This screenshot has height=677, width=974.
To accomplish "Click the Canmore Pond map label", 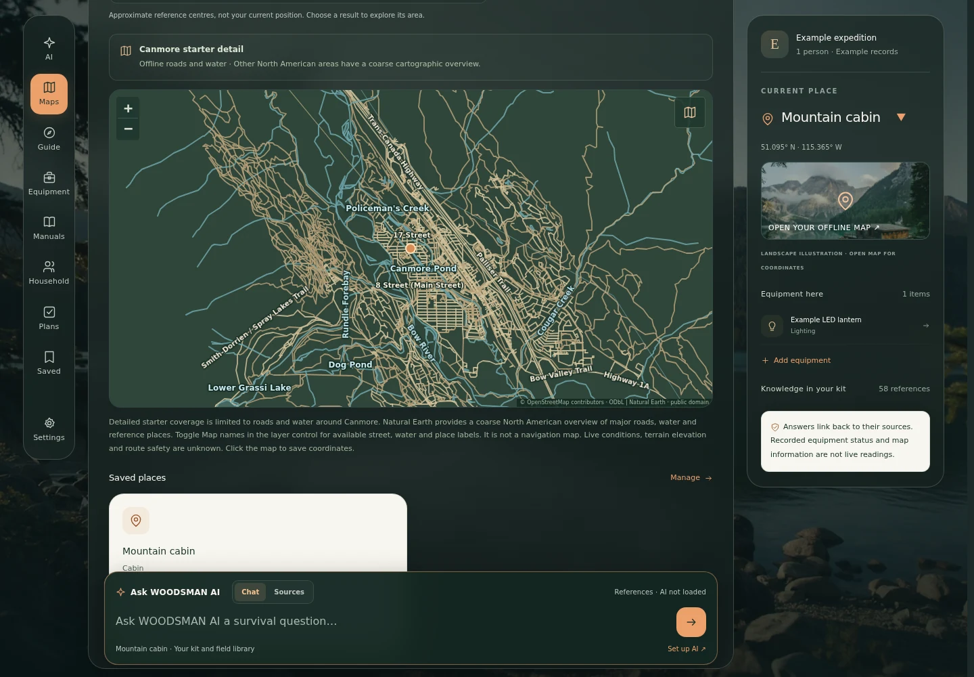I will pos(423,269).
